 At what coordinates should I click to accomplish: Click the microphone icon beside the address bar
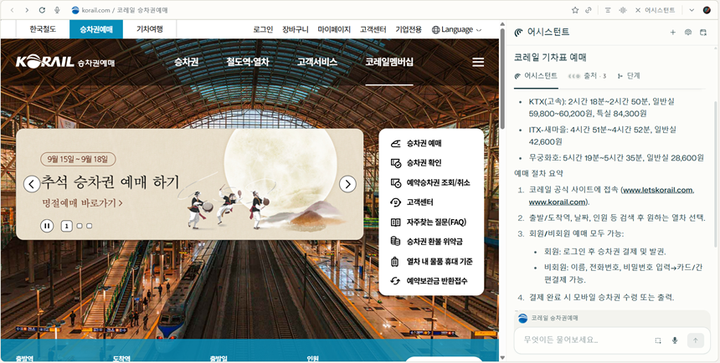tap(58, 10)
